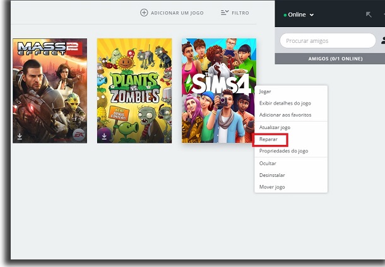Select the Mass Effect 2 game cover
Image resolution: width=385 pixels, height=267 pixels.
tap(50, 91)
